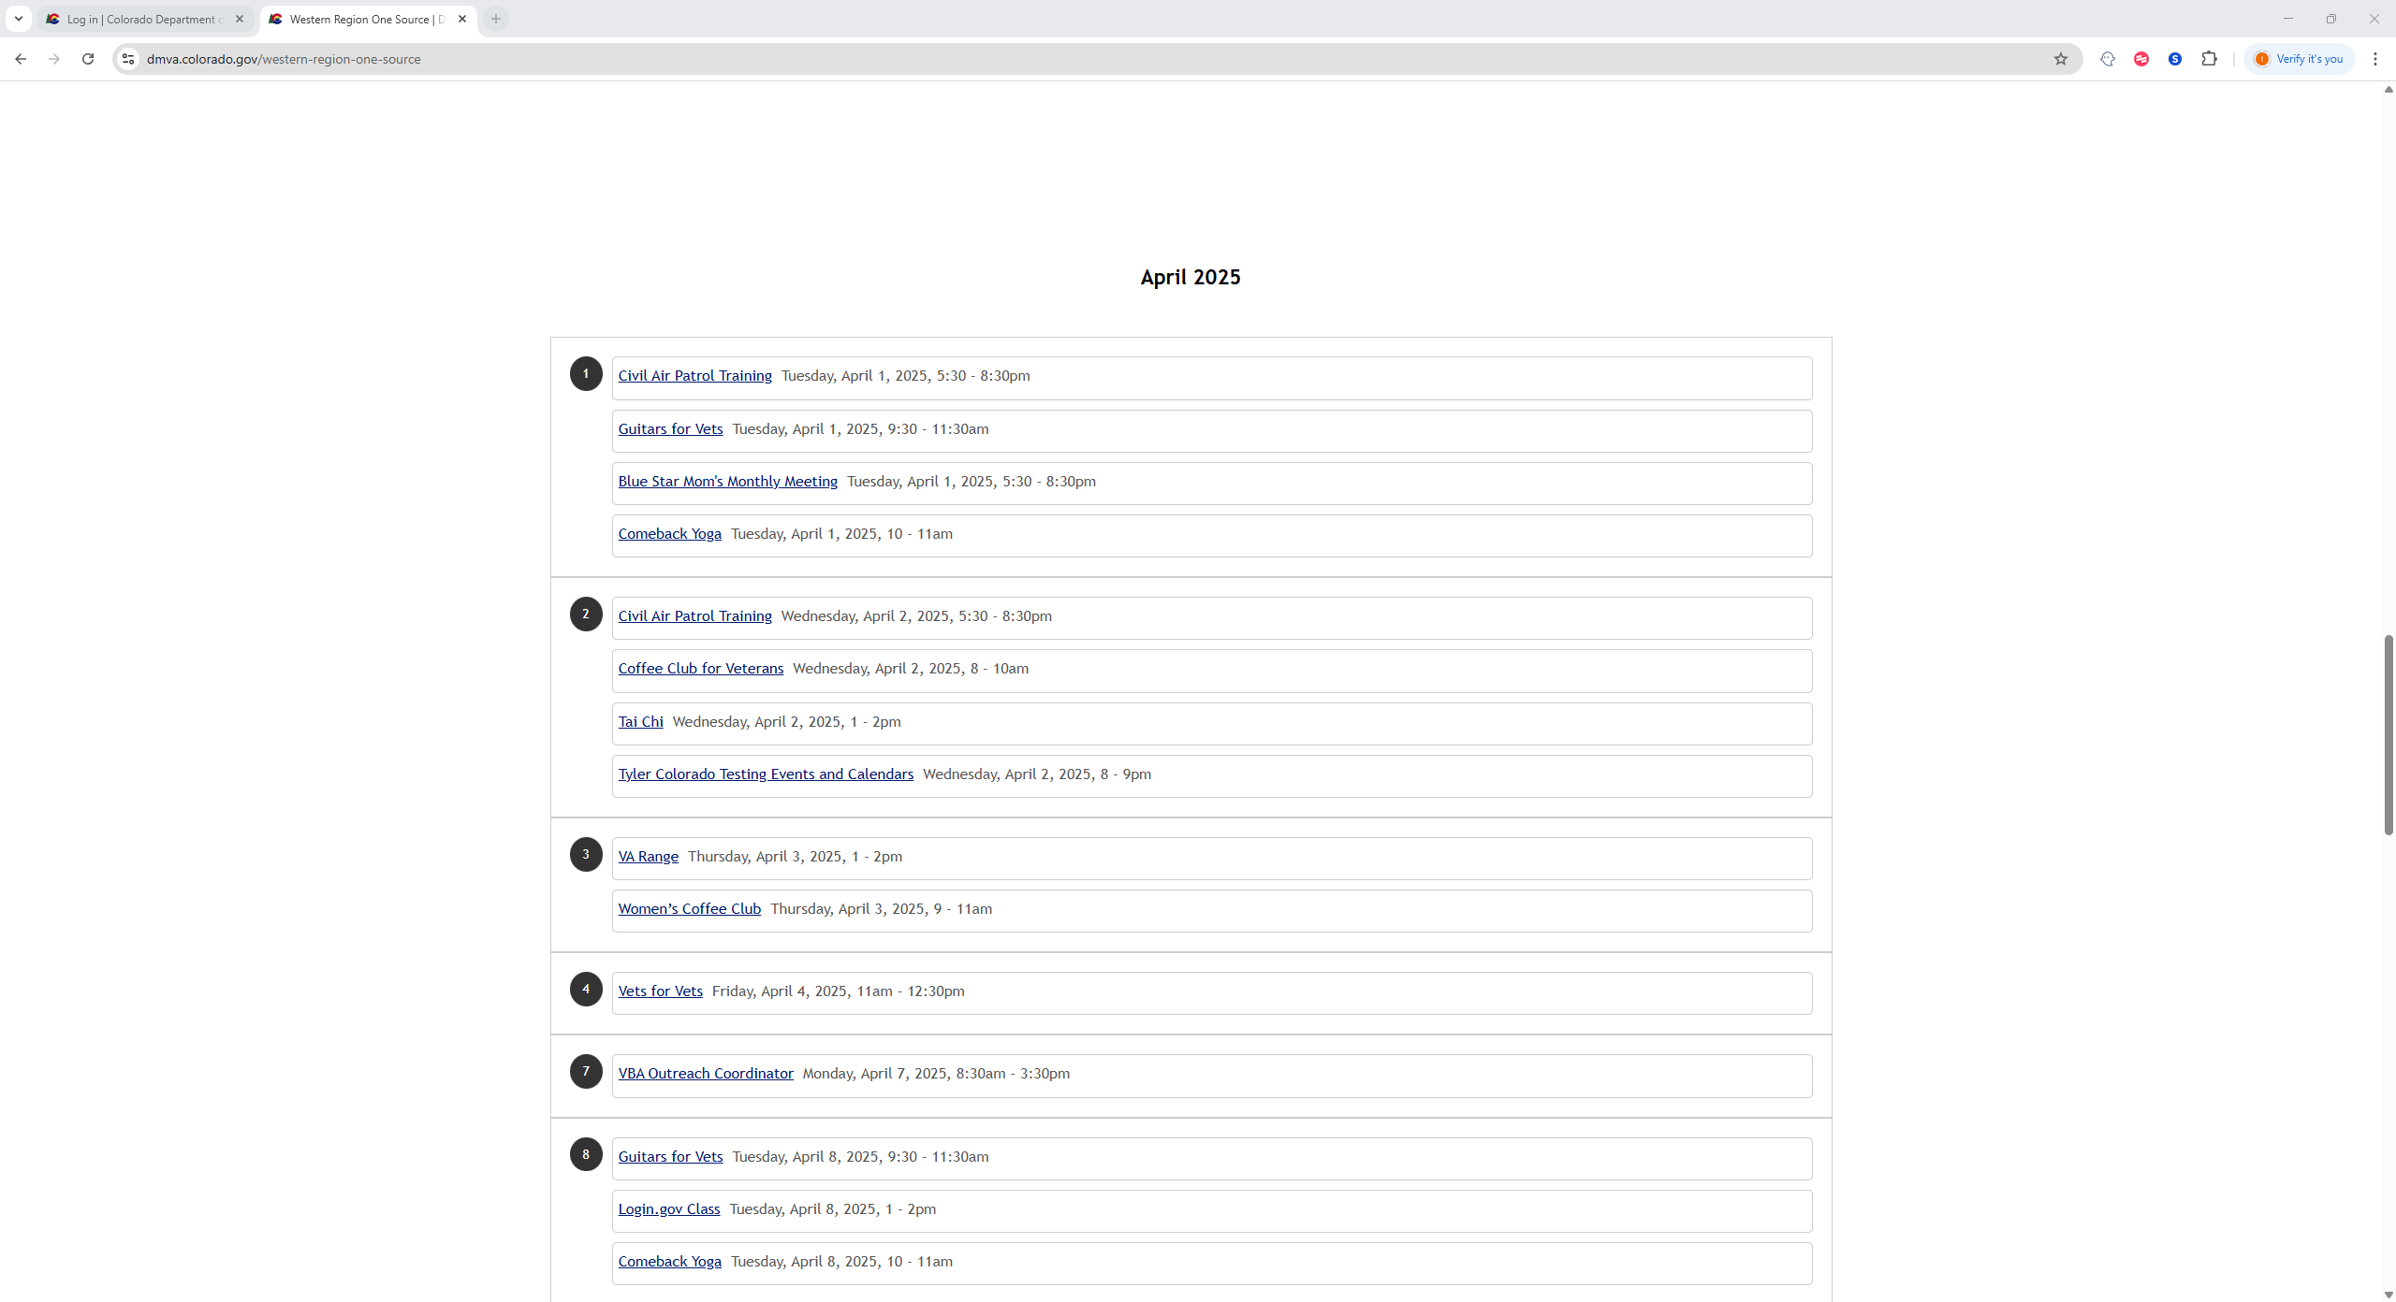
Task: Click the day 8 circle badge
Action: tap(586, 1155)
